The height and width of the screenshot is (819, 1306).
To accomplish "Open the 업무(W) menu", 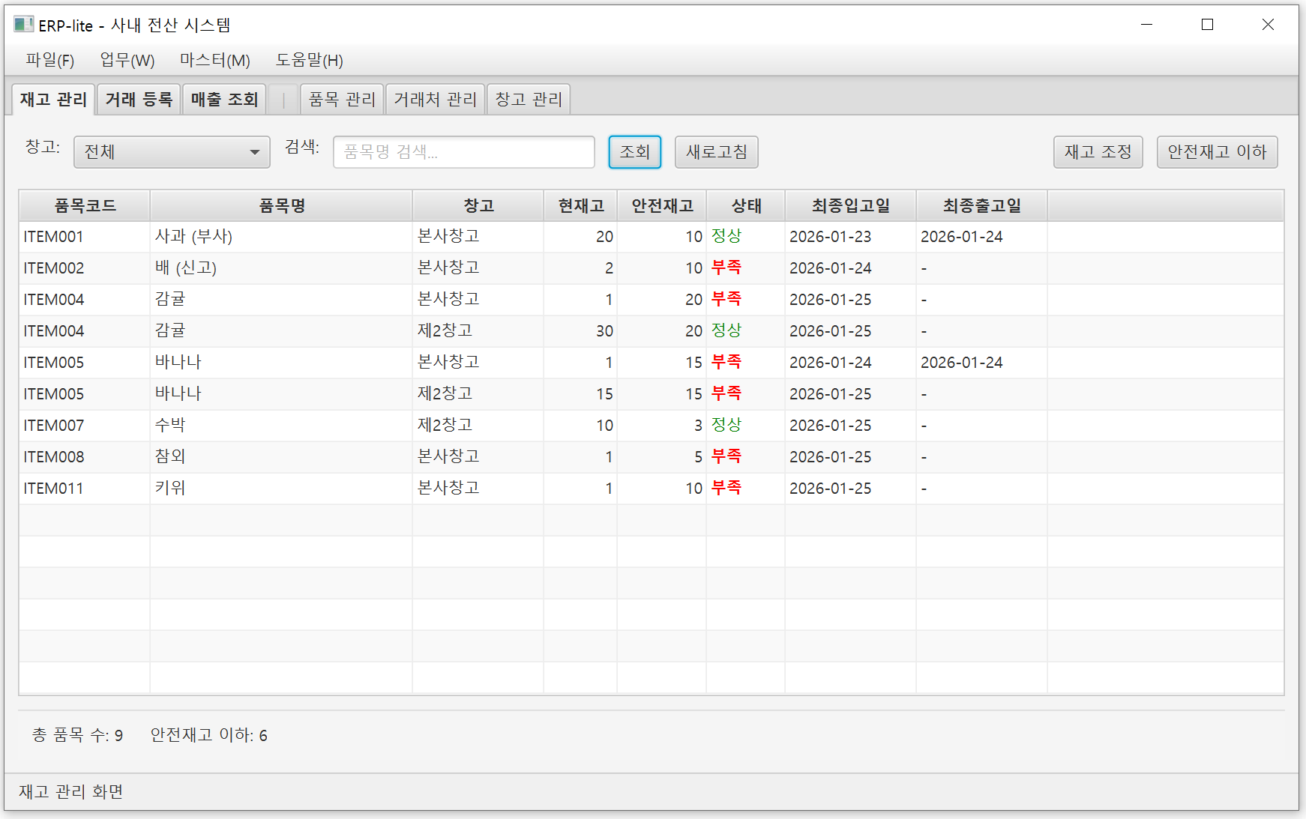I will (x=127, y=60).
